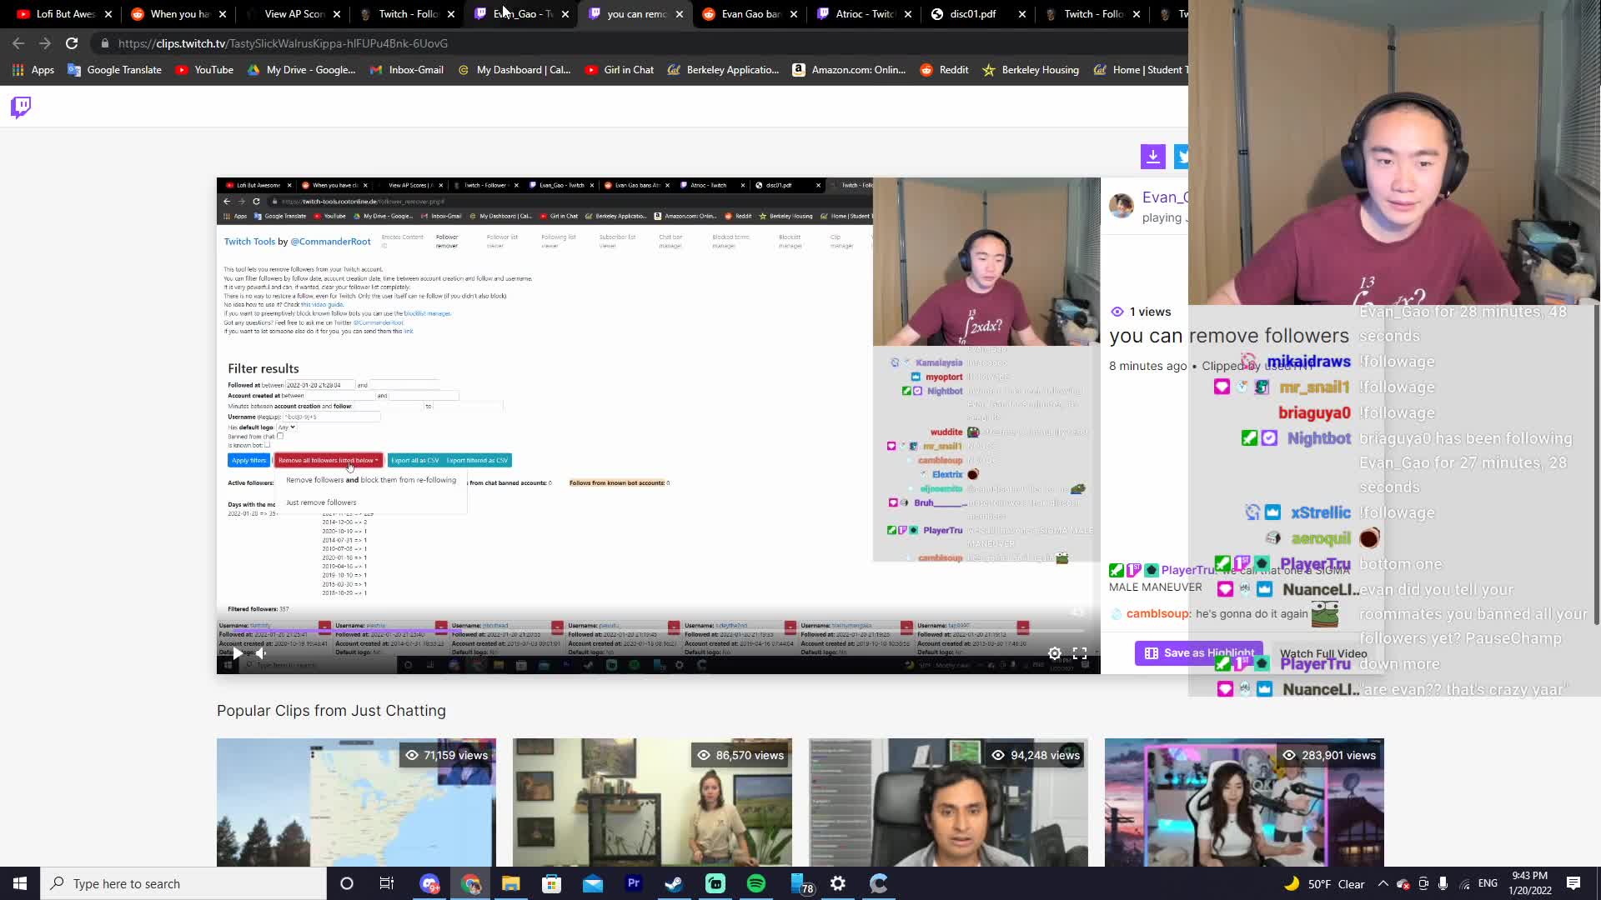Open the clip player settings gear
The height and width of the screenshot is (900, 1601).
pyautogui.click(x=1055, y=654)
